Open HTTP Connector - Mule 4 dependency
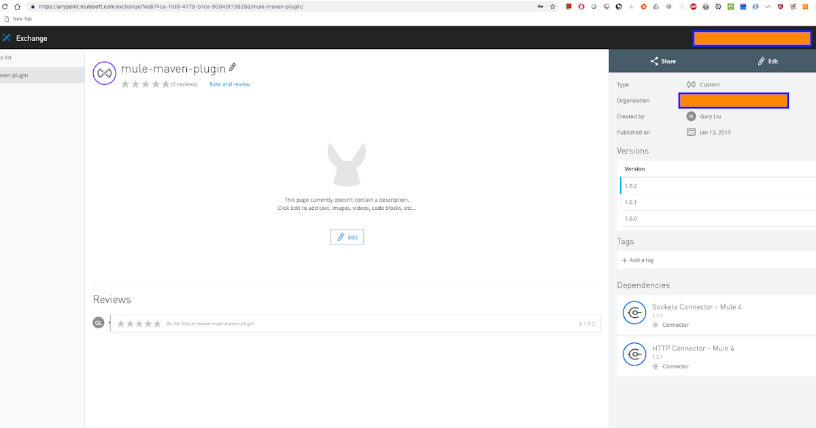 pos(694,349)
